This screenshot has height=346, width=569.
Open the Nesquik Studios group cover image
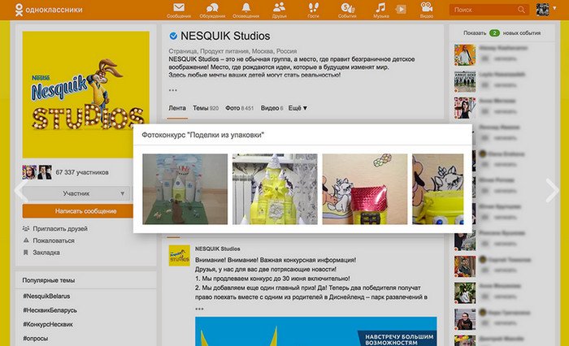(x=86, y=94)
